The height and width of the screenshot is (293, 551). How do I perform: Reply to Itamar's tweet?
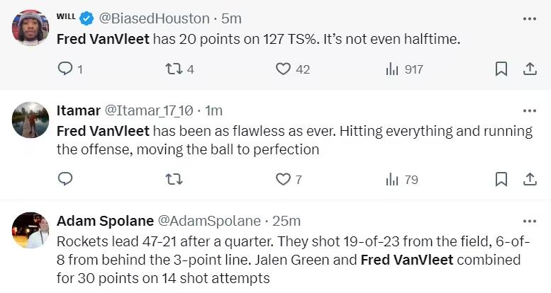pos(65,179)
